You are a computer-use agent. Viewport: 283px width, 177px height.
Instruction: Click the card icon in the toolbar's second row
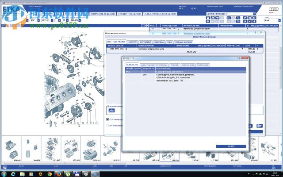coord(208,21)
